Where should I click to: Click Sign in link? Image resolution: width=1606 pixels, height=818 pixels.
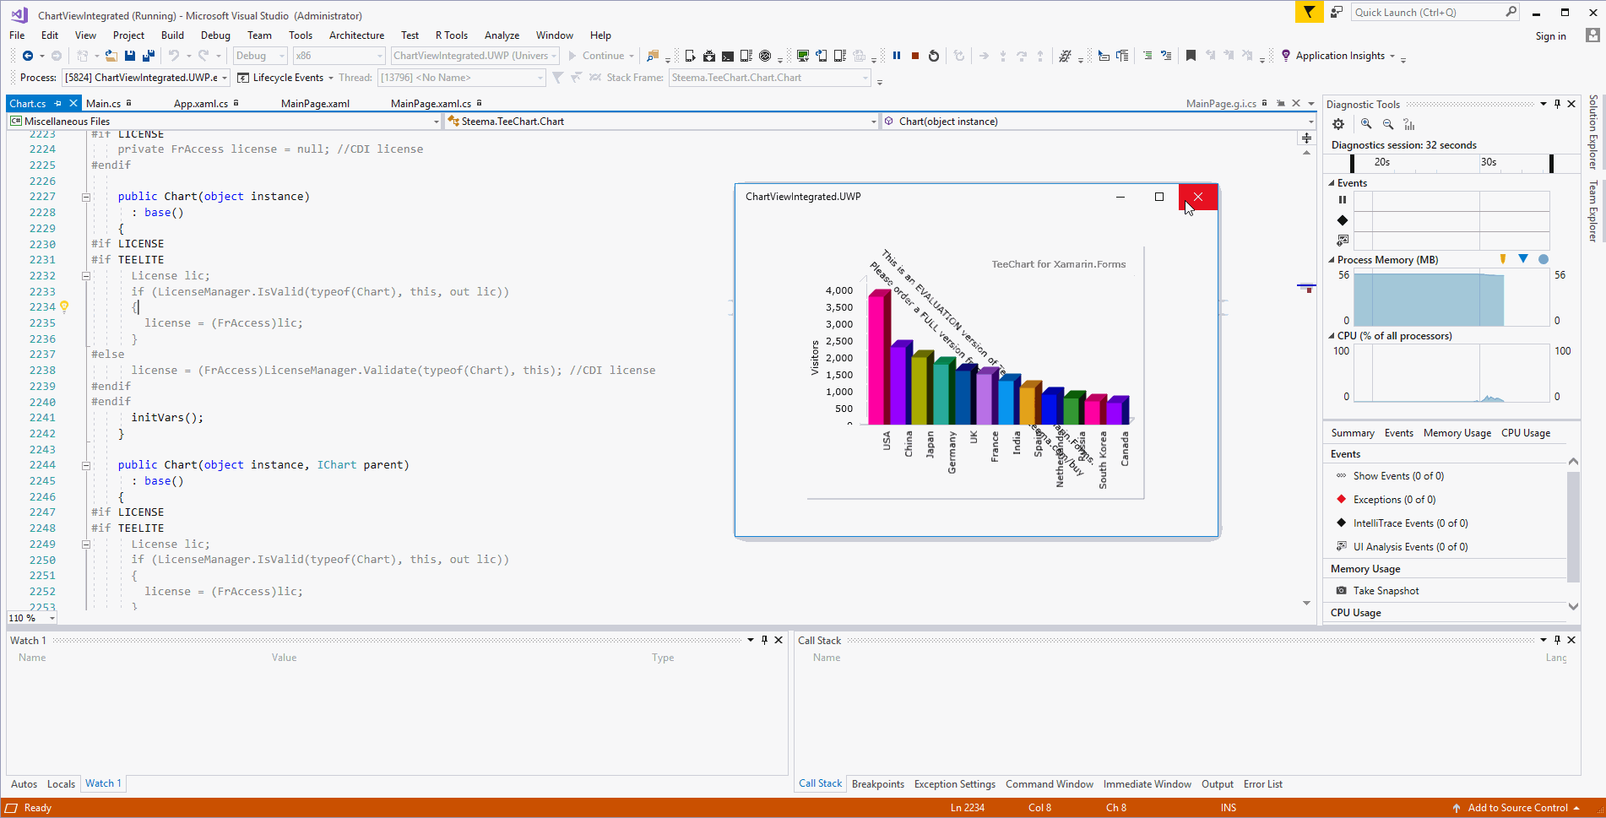pyautogui.click(x=1550, y=36)
